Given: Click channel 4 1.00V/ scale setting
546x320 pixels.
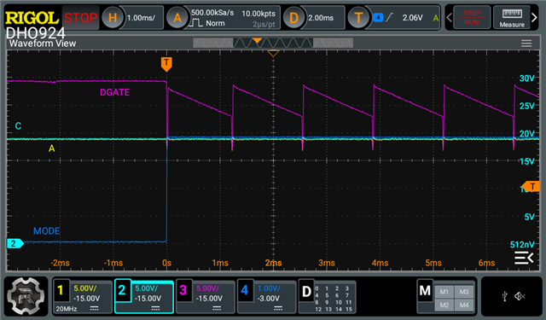Looking at the screenshot, I should [x=269, y=288].
